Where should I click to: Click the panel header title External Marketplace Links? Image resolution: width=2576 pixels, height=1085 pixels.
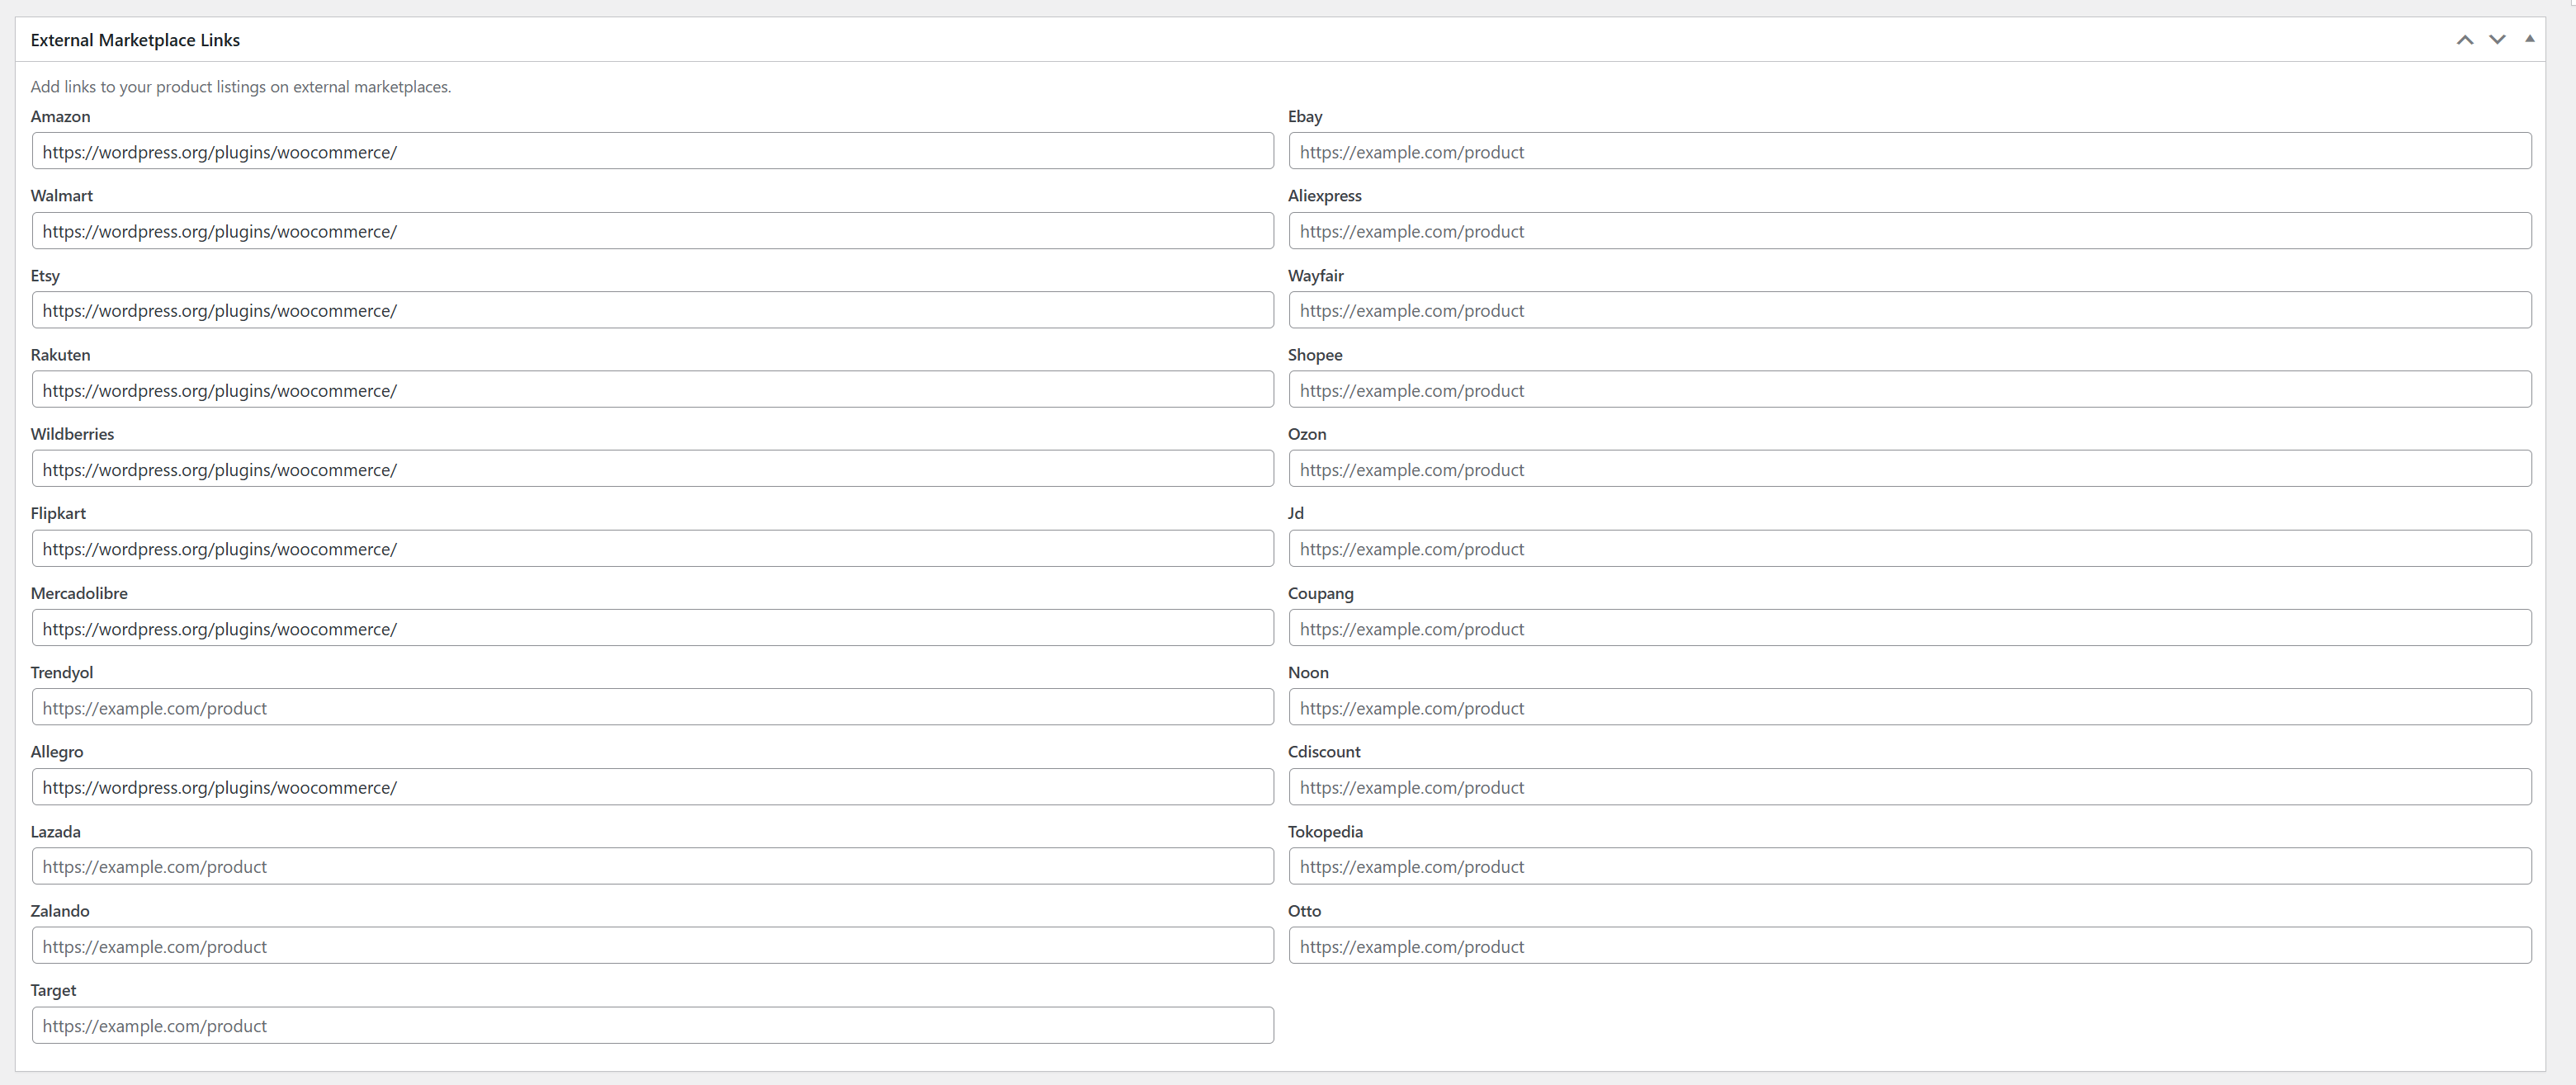tap(135, 40)
